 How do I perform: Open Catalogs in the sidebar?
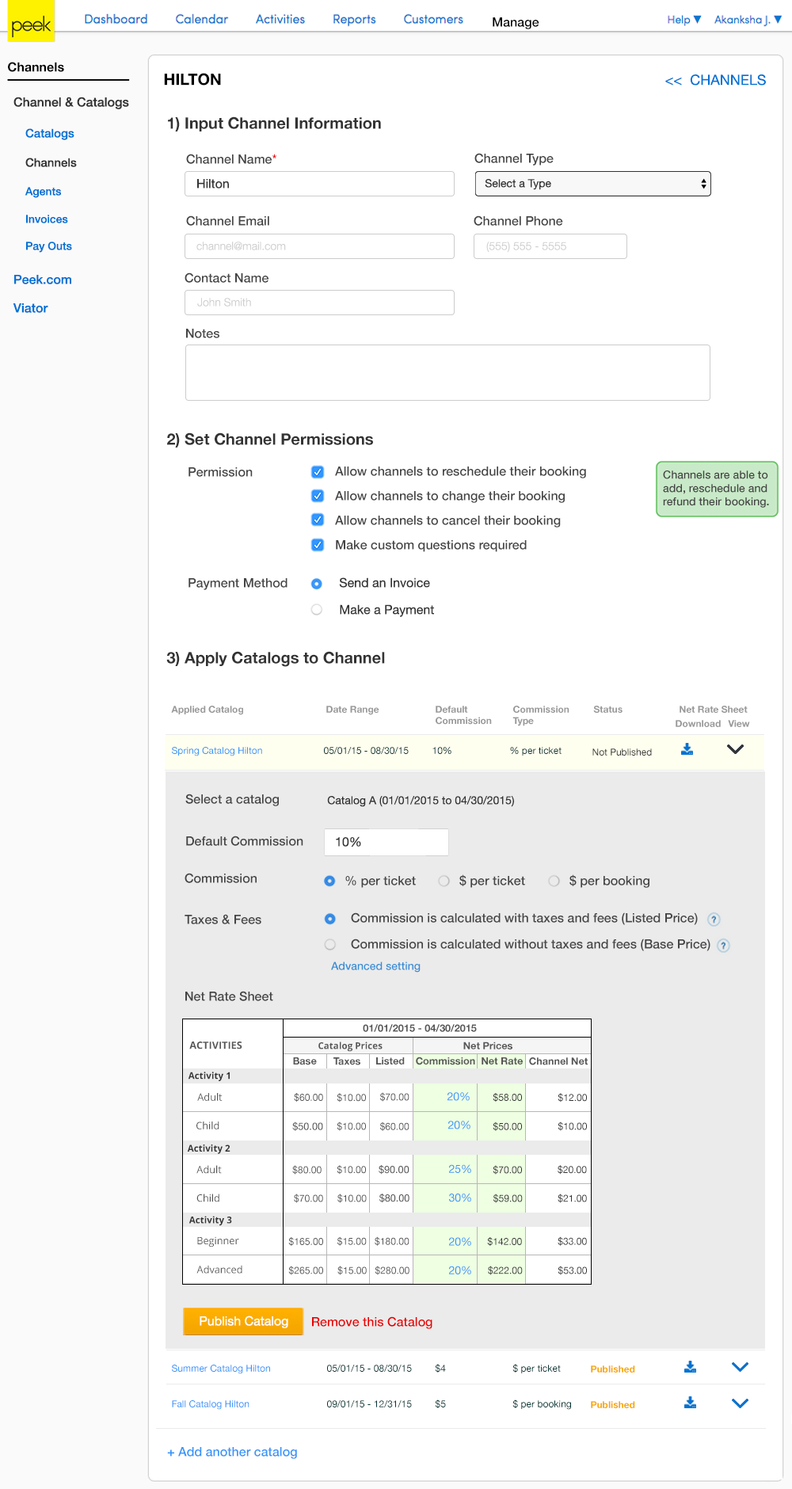[x=50, y=133]
